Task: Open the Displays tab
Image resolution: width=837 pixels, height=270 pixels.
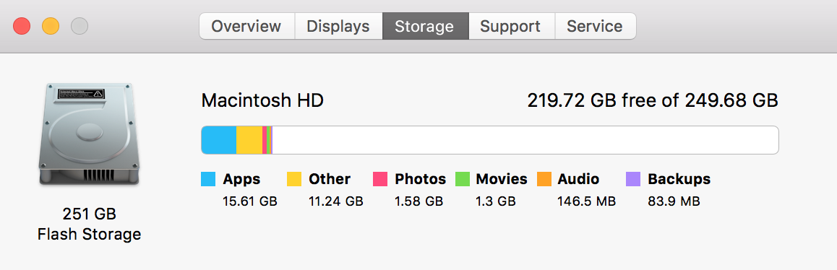Action: point(338,26)
